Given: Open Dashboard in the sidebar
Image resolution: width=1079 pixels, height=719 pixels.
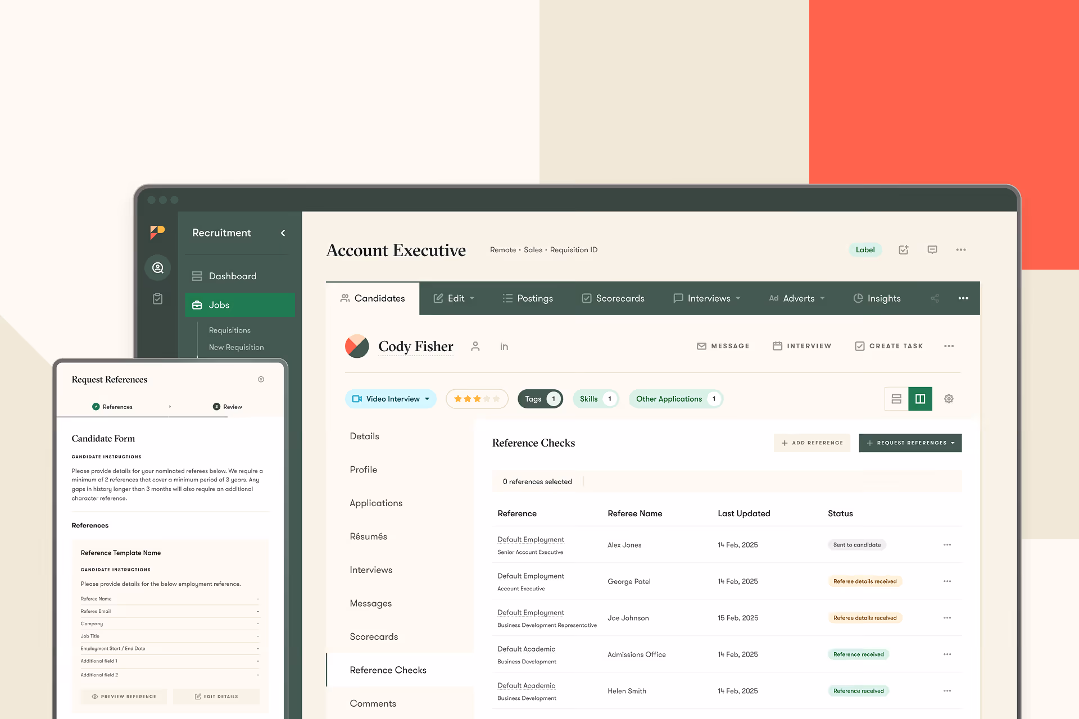Looking at the screenshot, I should tap(240, 276).
